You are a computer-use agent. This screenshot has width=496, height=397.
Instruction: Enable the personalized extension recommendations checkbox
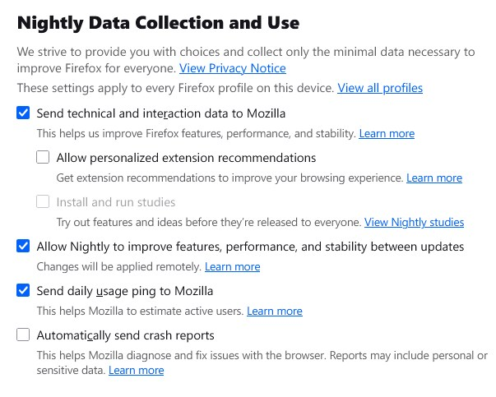pos(43,158)
